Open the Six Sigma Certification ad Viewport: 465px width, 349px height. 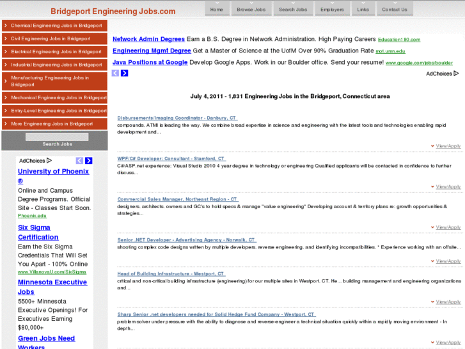38,232
